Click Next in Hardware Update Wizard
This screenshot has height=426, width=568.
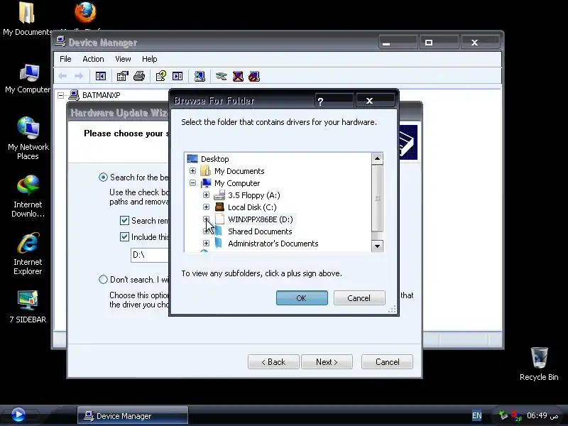coord(327,362)
